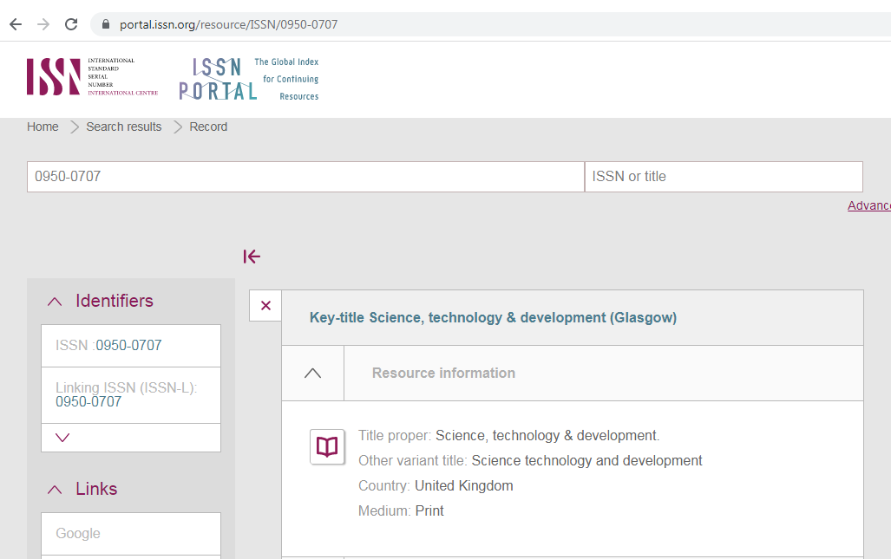The image size is (891, 559).
Task: Reload the page
Action: click(71, 24)
